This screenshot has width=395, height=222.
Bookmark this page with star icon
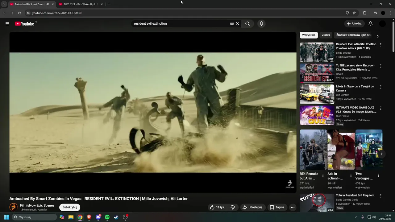(x=354, y=13)
